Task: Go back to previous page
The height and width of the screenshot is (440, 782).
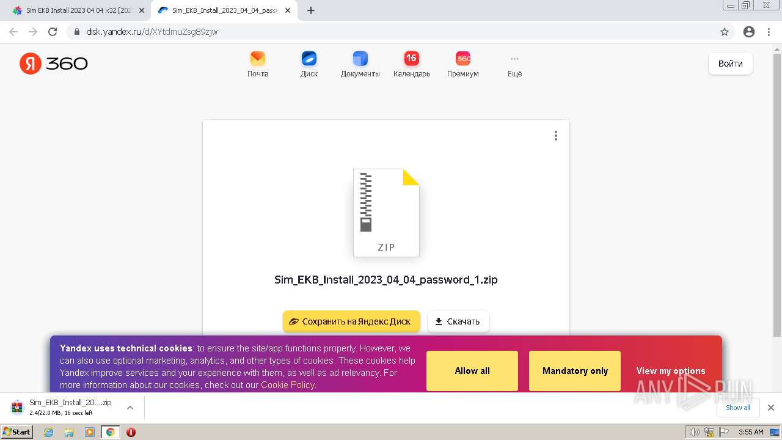Action: click(x=13, y=32)
